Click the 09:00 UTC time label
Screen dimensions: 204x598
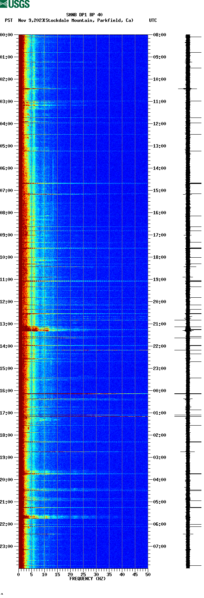(x=160, y=57)
